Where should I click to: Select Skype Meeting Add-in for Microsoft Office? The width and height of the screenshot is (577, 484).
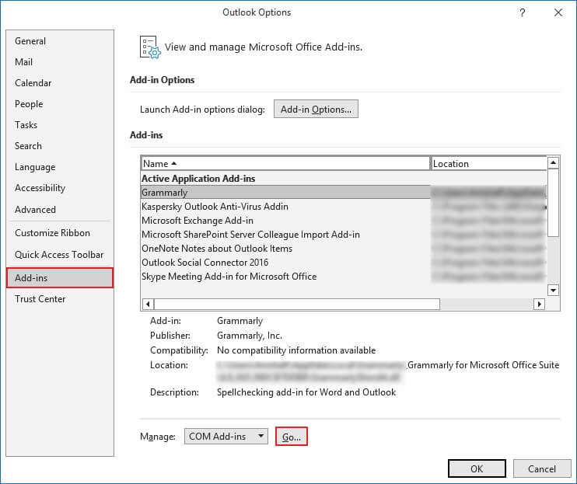[x=344, y=277]
